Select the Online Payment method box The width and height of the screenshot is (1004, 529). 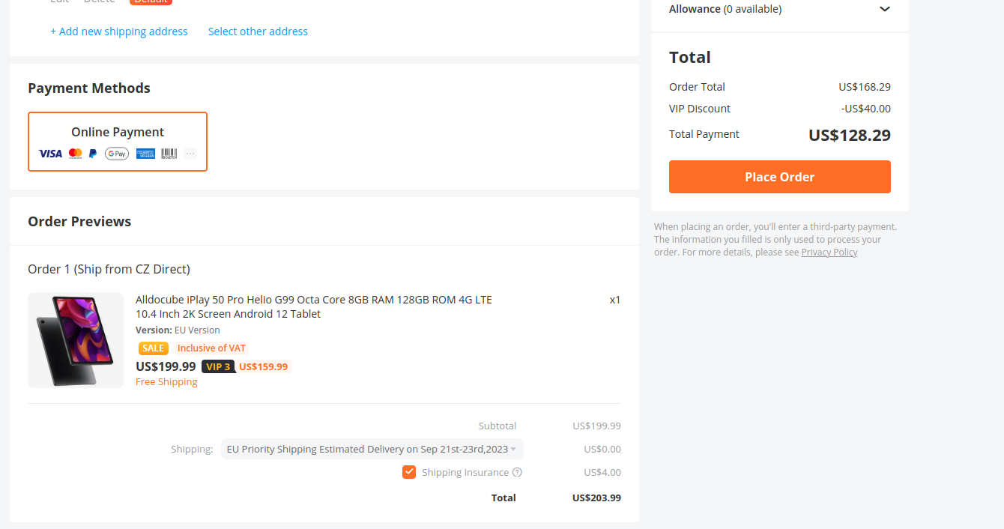118,142
